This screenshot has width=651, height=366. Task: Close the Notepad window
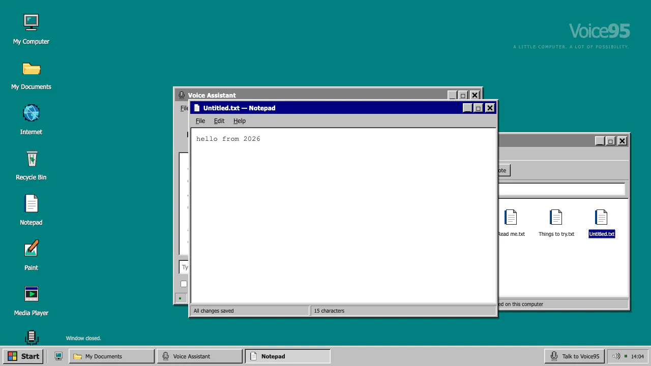[x=490, y=108]
